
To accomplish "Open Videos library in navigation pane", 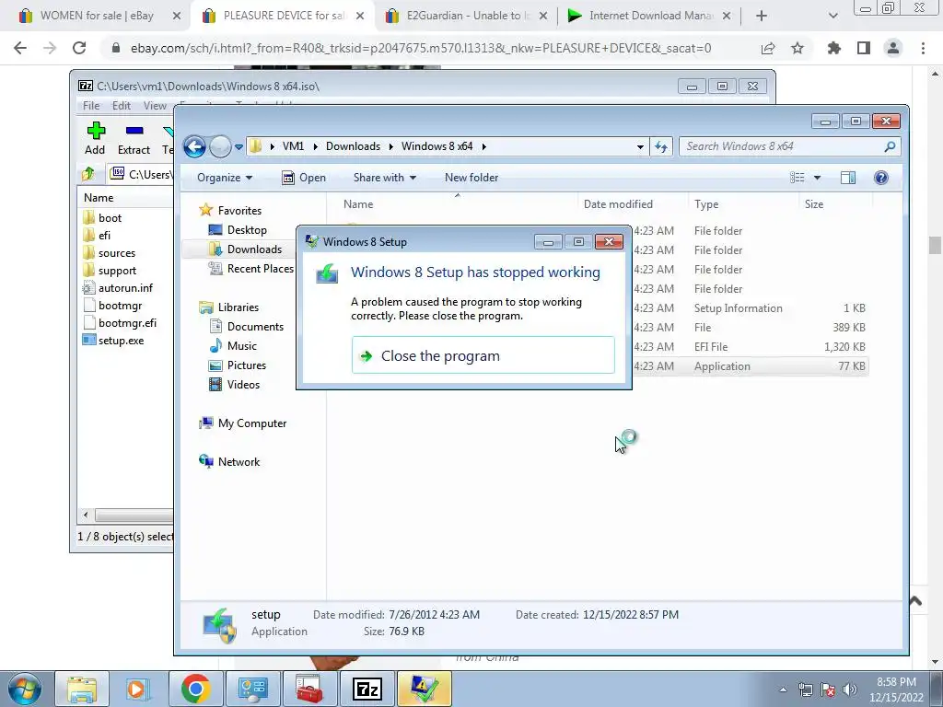I will (x=235, y=384).
